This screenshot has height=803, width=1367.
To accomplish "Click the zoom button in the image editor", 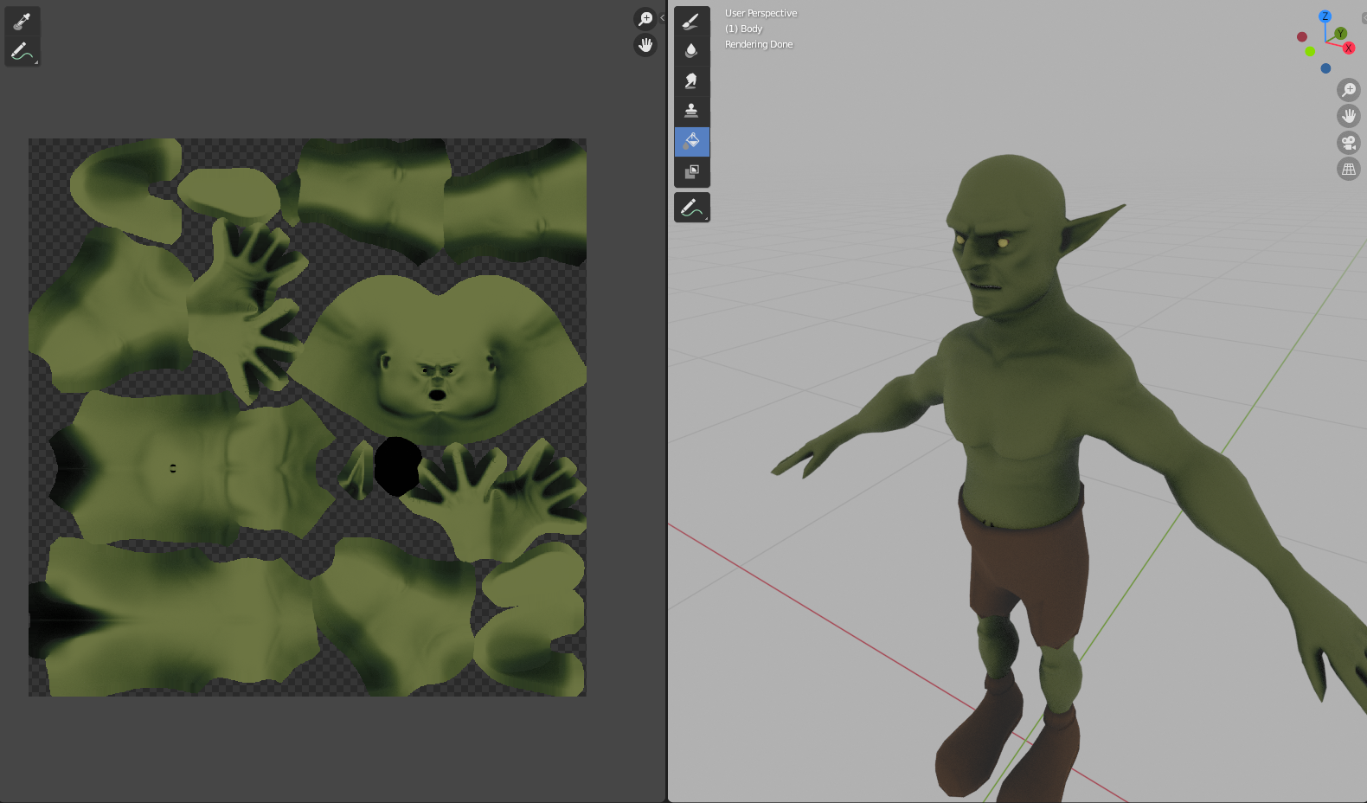I will click(645, 18).
